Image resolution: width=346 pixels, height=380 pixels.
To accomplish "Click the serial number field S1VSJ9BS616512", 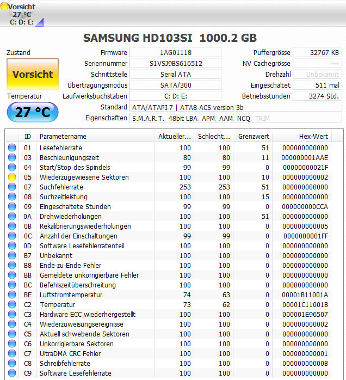I will (176, 64).
